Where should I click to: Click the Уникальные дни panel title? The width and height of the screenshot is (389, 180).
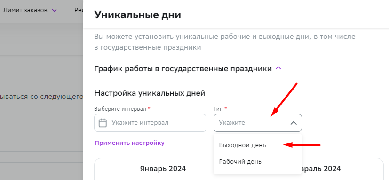[137, 15]
